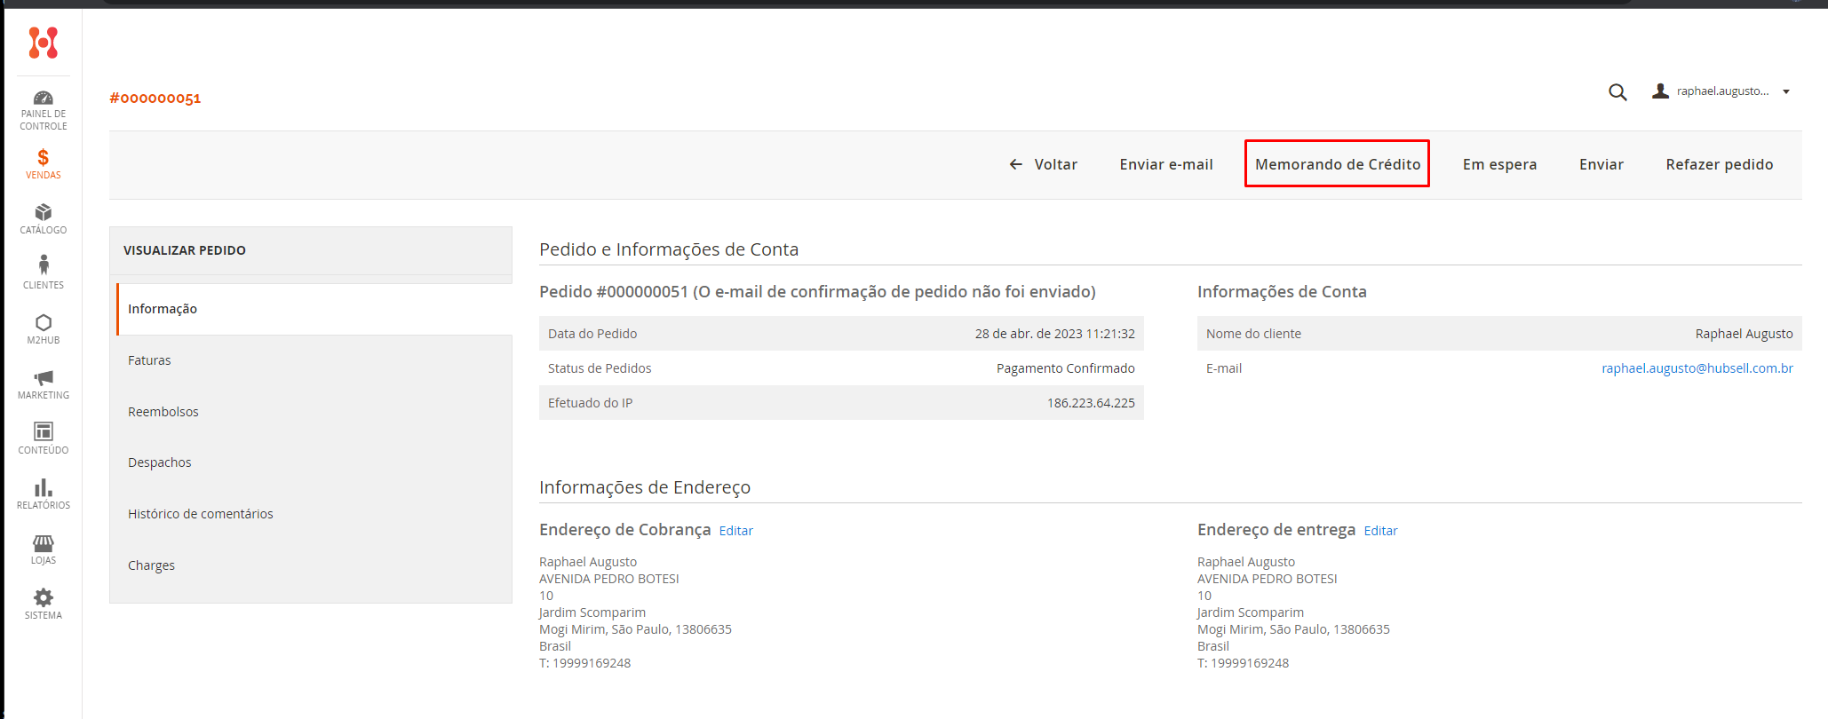Screen dimensions: 1828x719
Task: Edit the Endereço de Cobrança address
Action: click(x=735, y=531)
